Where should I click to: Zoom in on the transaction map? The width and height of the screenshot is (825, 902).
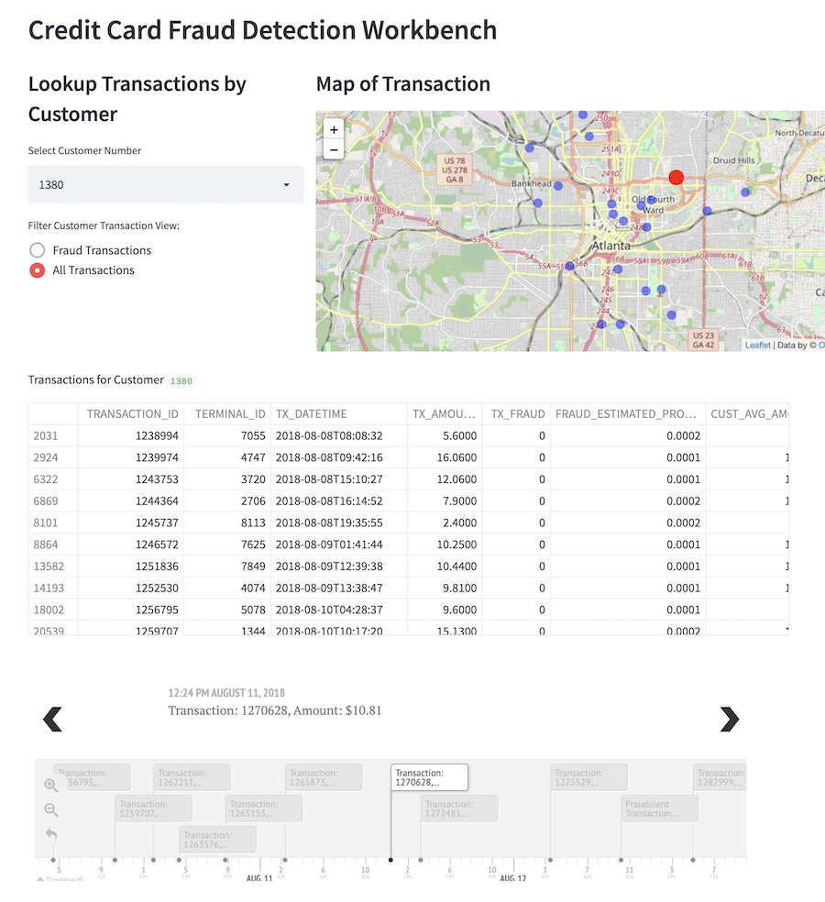point(334,130)
